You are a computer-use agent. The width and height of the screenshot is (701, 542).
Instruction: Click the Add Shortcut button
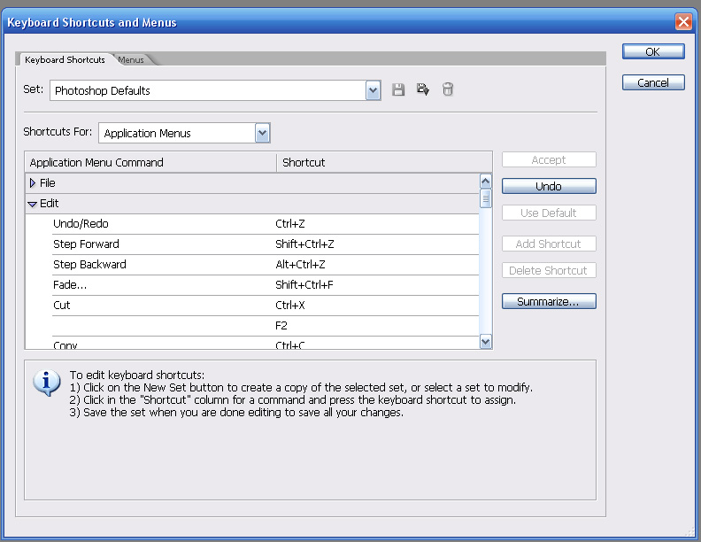click(549, 244)
